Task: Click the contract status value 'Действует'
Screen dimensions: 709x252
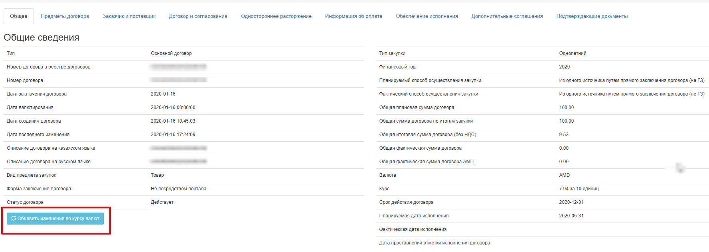Action: pyautogui.click(x=162, y=202)
